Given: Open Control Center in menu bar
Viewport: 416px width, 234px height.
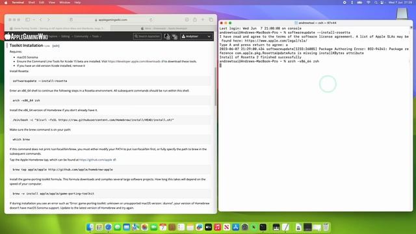Looking at the screenshot, I should point(382,3).
